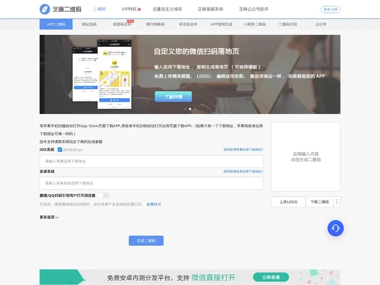Click the 立即查看 button in bottom banner
380x285 pixels.
coord(271,277)
